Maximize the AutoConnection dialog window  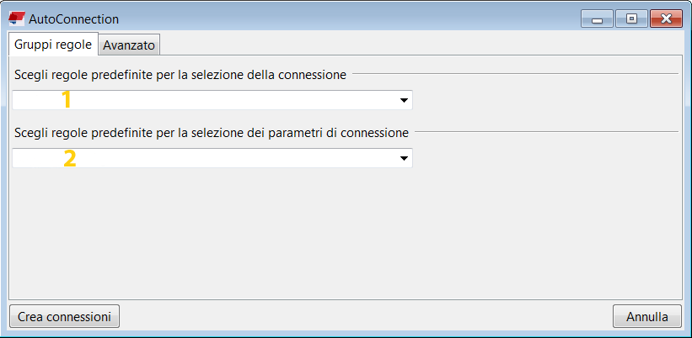pos(630,18)
